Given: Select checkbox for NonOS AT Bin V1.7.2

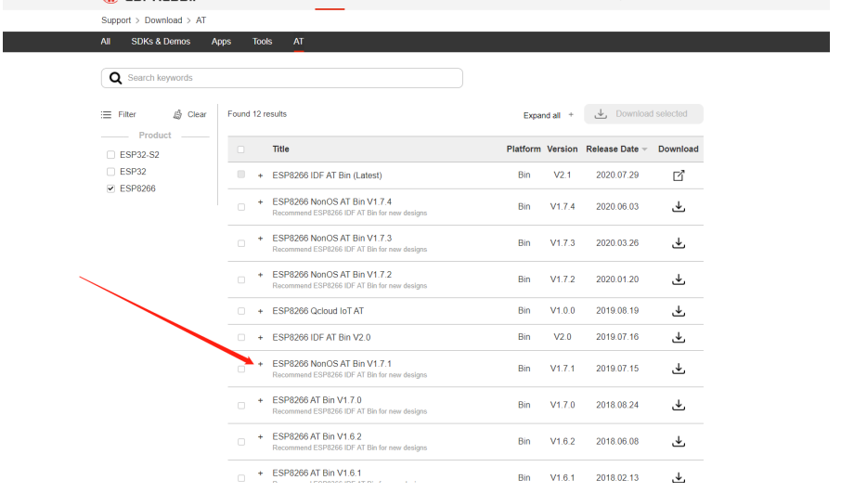Looking at the screenshot, I should 241,280.
